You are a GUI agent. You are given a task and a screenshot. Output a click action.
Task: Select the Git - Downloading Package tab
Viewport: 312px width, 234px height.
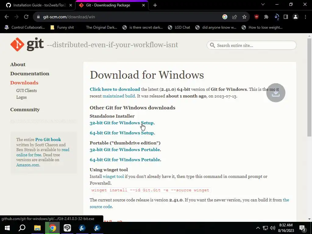(x=108, y=5)
